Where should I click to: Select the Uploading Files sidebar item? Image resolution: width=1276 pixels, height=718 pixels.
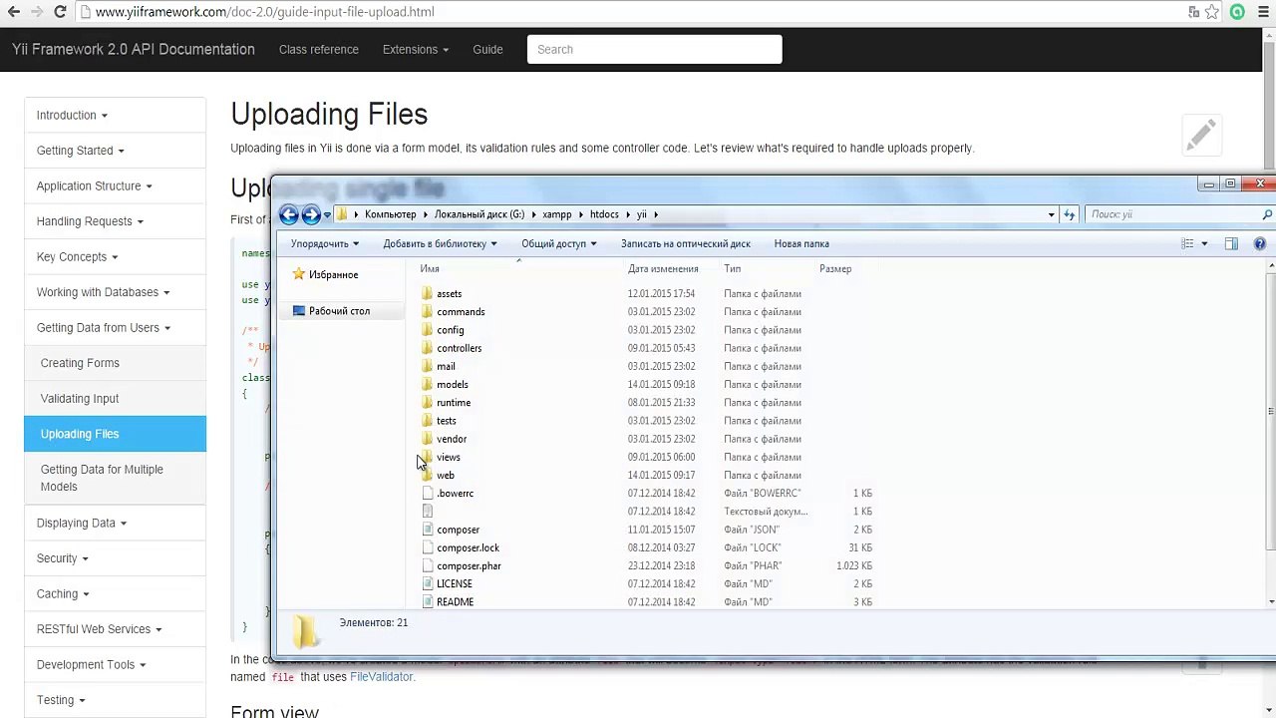click(x=115, y=434)
